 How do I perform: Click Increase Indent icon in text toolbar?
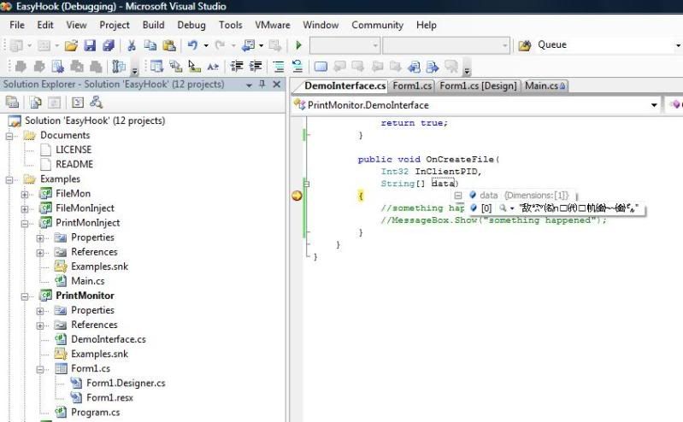point(256,66)
